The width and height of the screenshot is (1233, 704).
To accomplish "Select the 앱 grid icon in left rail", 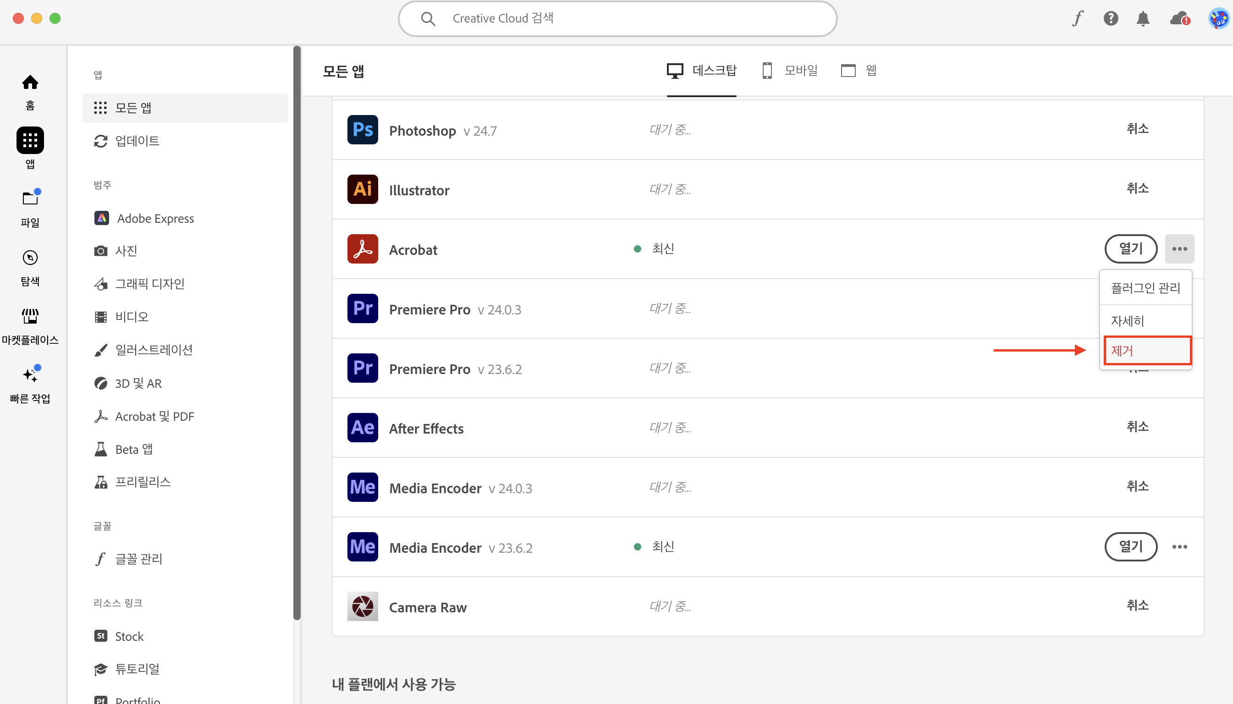I will tap(30, 140).
